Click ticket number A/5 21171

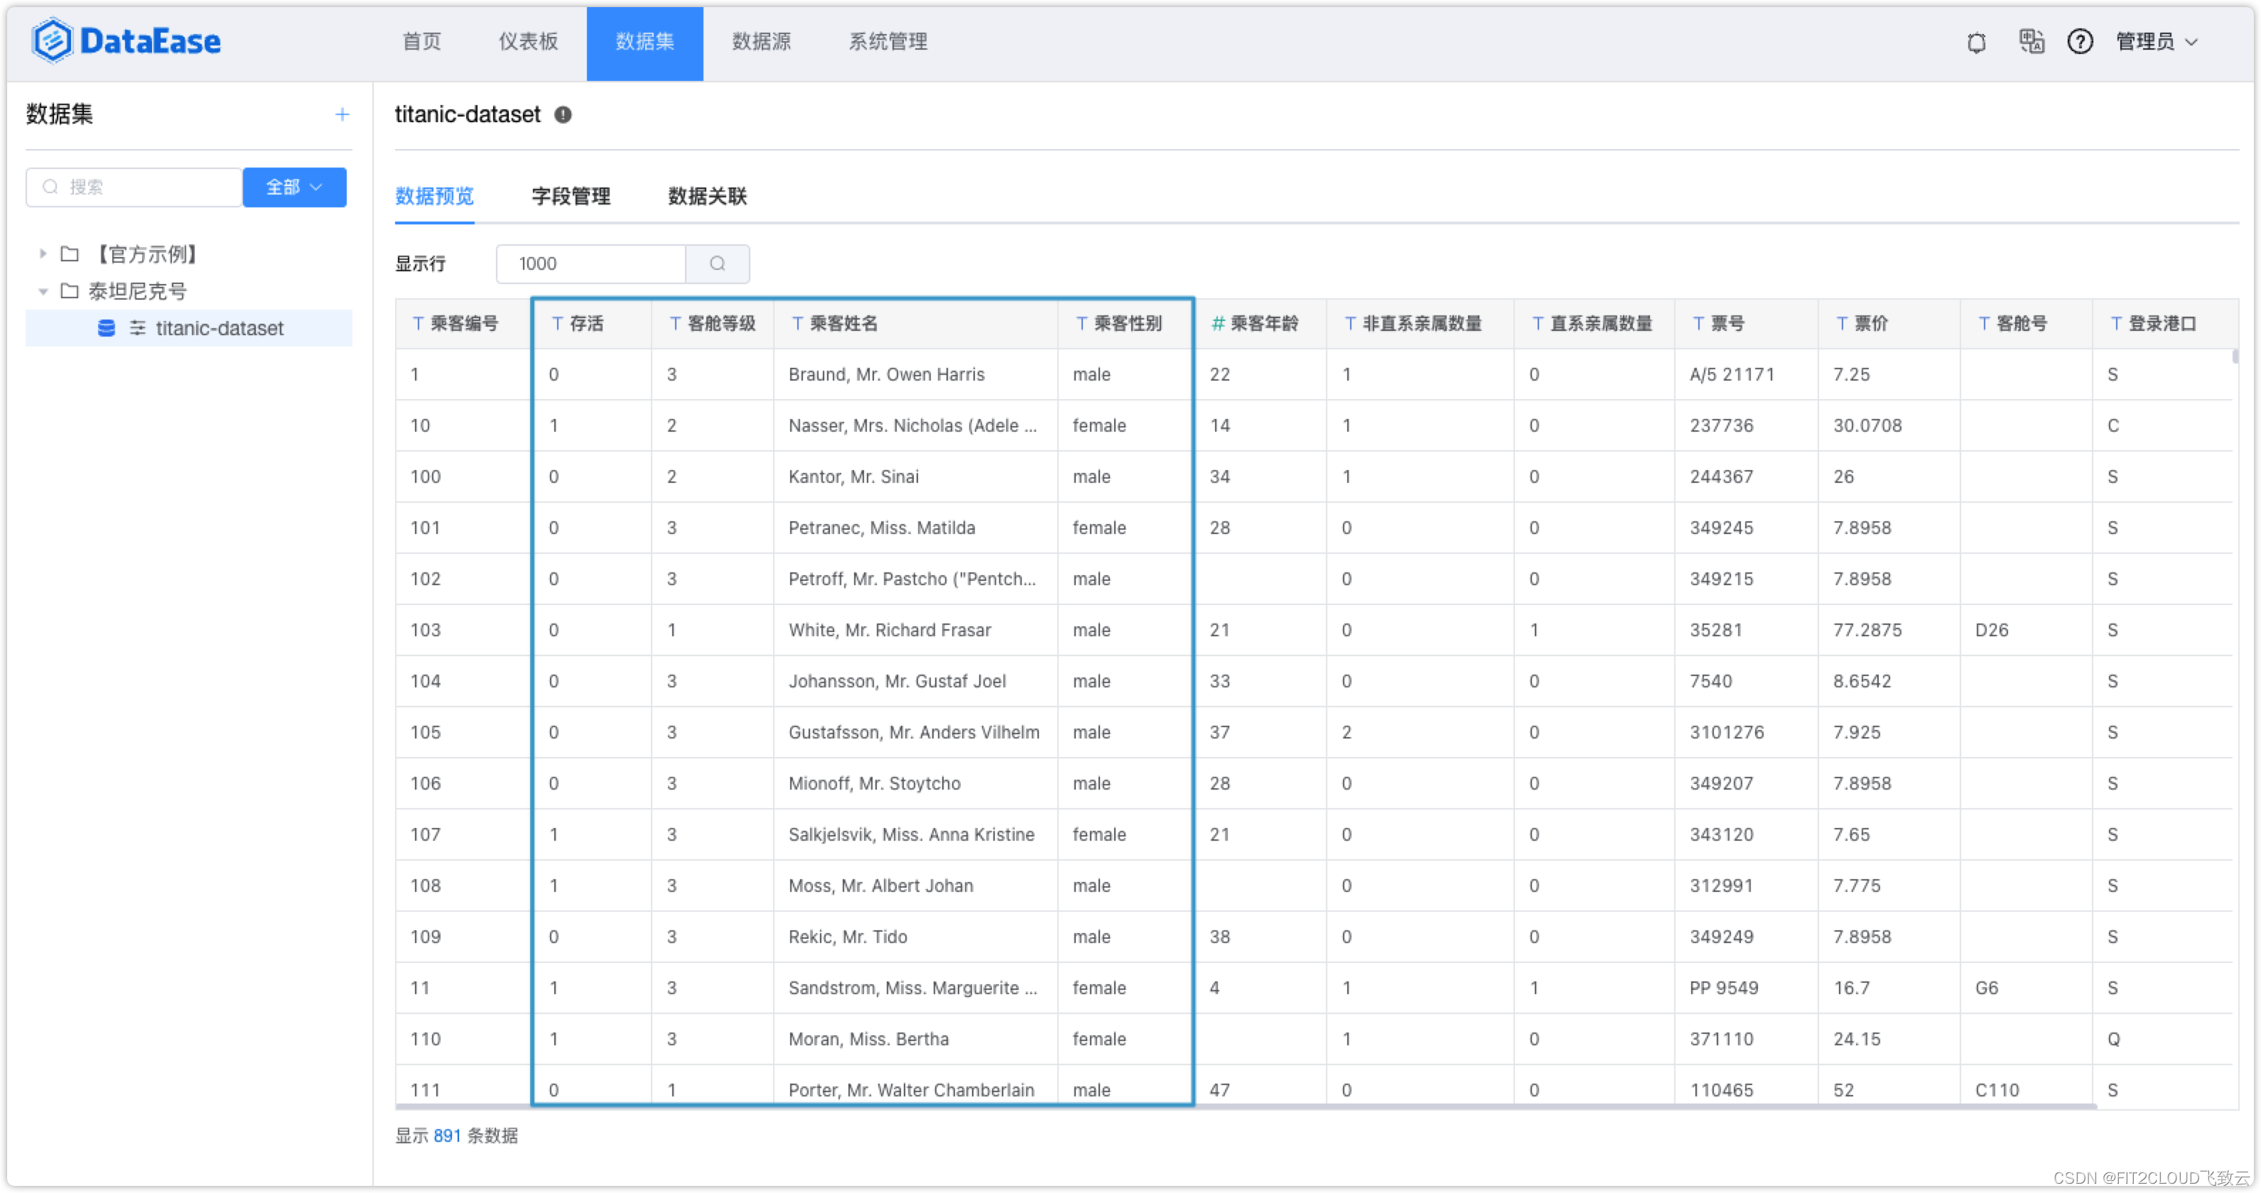1732,374
